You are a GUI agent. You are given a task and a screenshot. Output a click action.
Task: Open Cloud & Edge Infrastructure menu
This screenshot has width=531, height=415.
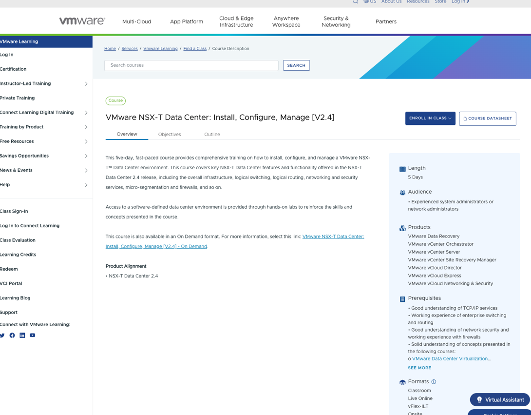coord(236,21)
